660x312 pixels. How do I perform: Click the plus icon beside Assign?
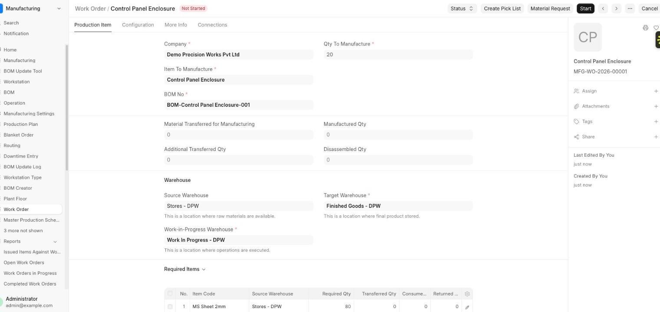coord(656,91)
